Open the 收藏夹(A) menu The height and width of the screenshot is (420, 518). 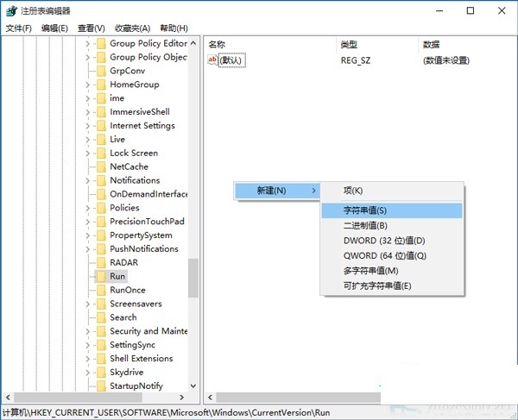click(x=132, y=28)
